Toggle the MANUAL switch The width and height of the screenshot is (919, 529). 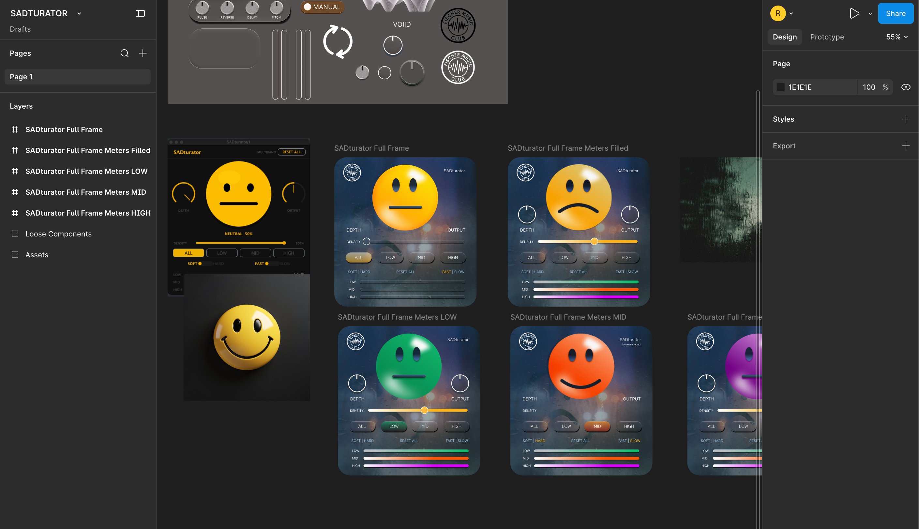pos(322,7)
